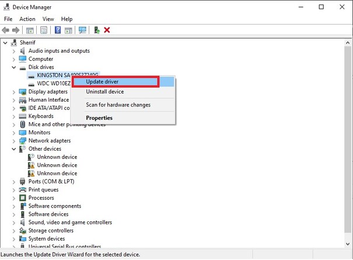Expand the Print queues chevron

14,190
